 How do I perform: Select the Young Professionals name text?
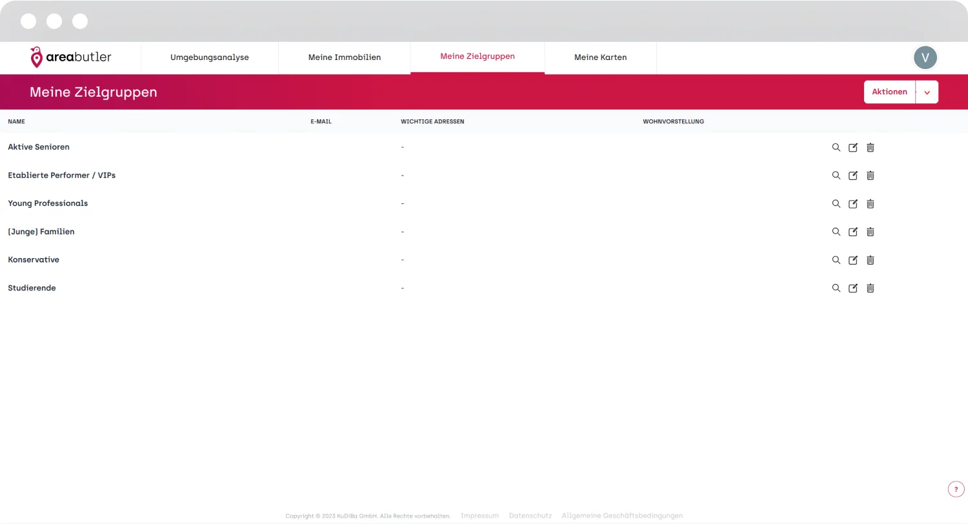click(x=48, y=203)
